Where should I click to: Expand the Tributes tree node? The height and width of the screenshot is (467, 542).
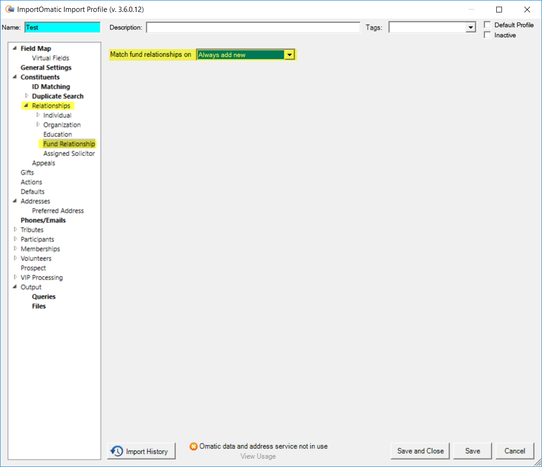click(x=15, y=229)
